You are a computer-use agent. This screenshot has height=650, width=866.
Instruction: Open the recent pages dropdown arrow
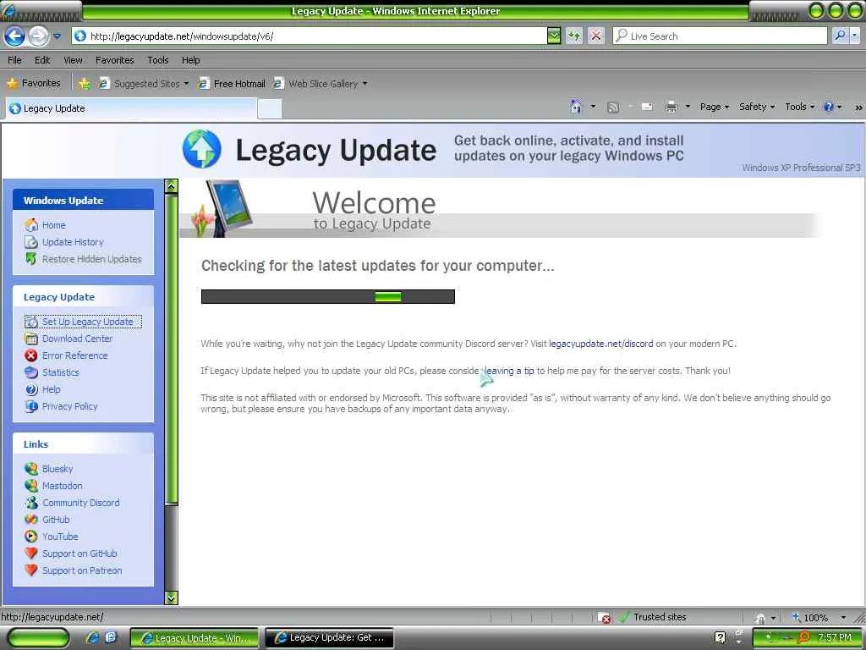(x=57, y=36)
